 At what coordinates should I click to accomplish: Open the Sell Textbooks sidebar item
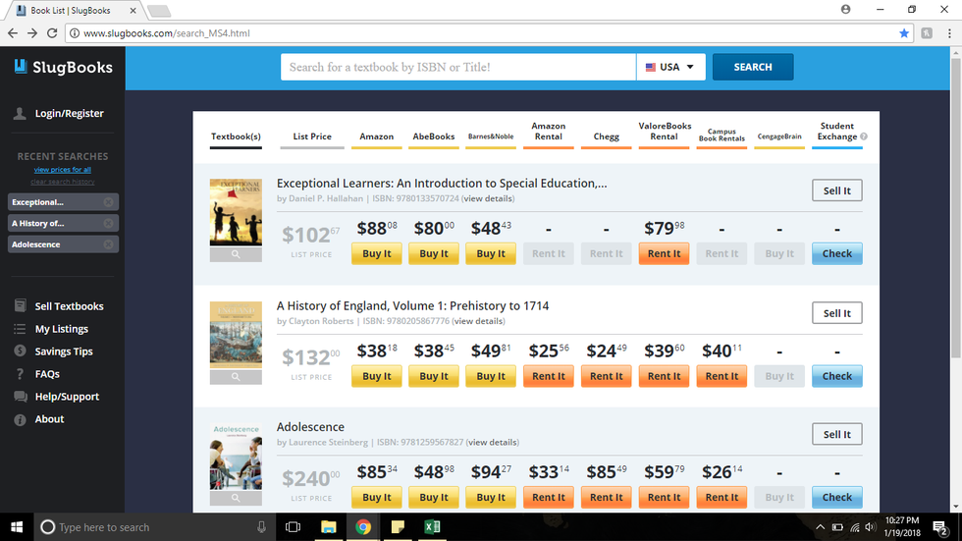69,306
